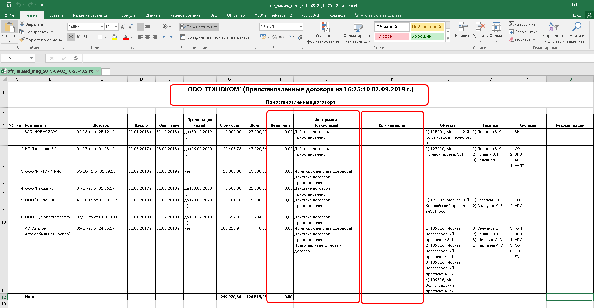The image size is (594, 308).
Task: Expand the Calibri font name dropdown
Action: tap(102, 27)
